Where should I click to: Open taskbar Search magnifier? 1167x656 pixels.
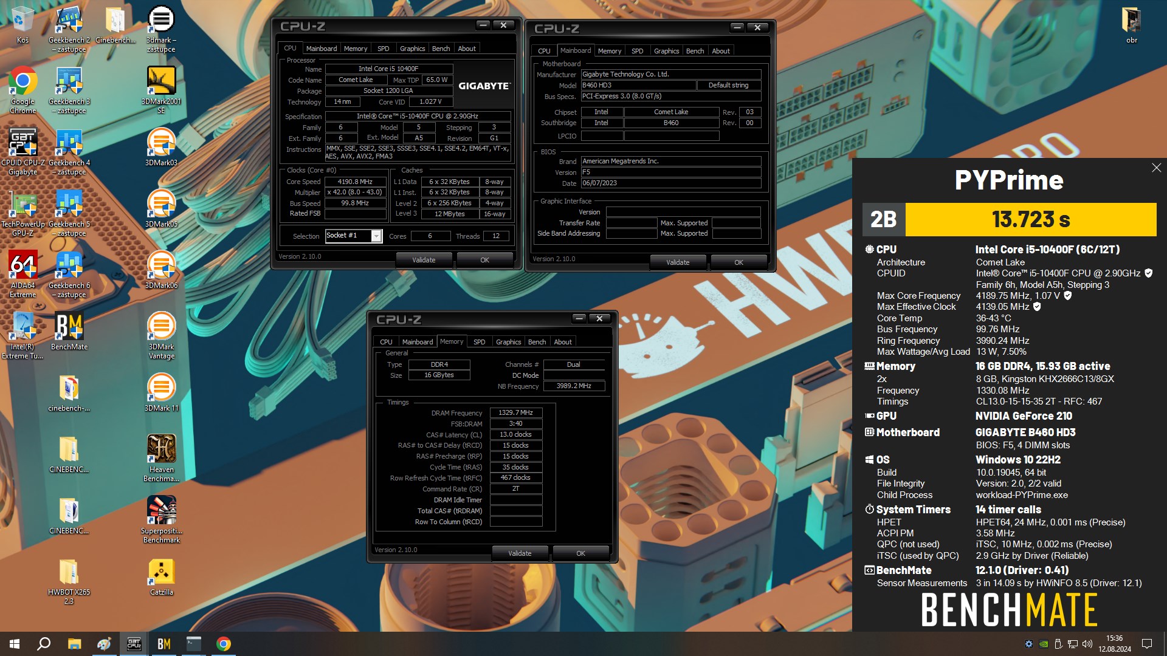point(44,644)
